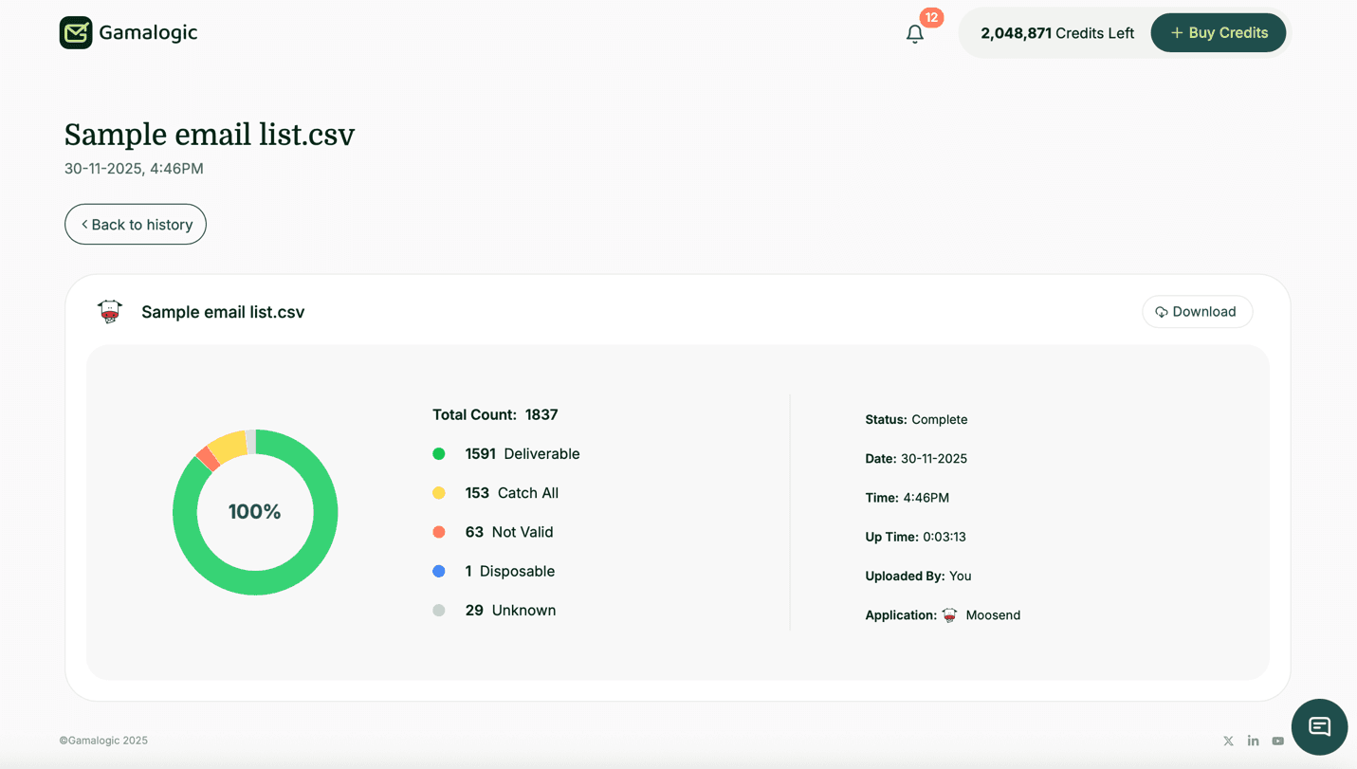Image resolution: width=1357 pixels, height=769 pixels.
Task: Click the 2,048,871 Credits Left display
Action: [x=1057, y=32]
